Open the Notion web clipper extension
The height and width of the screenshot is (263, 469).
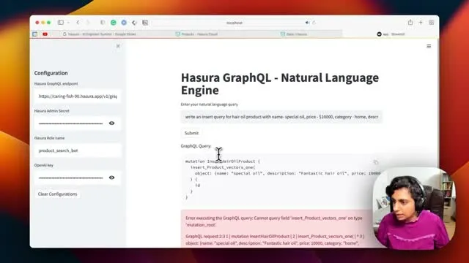pyautogui.click(x=145, y=23)
